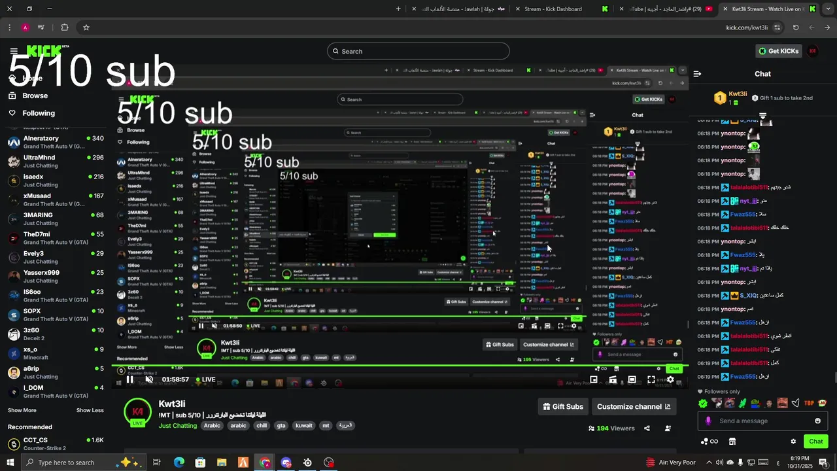Screen dimensions: 837x471
Task: Open Alneratzory channel in sidebar
Action: [x=56, y=142]
